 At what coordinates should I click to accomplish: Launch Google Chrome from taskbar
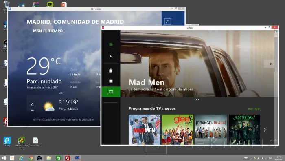tap(31, 158)
